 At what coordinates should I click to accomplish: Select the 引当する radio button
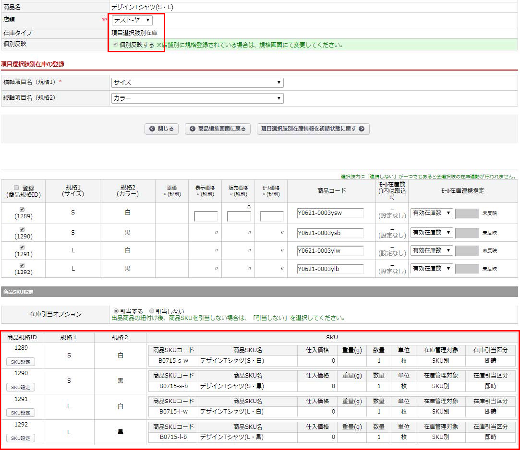tap(116, 311)
